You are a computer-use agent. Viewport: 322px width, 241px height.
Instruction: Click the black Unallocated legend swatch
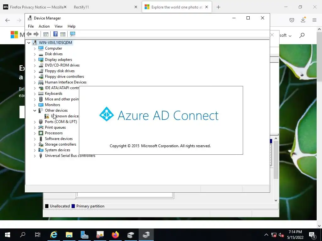point(47,206)
